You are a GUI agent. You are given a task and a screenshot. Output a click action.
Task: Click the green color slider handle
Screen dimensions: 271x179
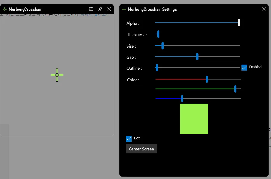click(x=235, y=89)
